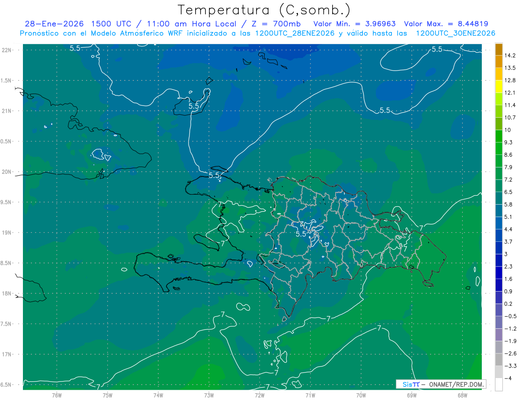Click the '1.6' colorbar scale value

(x=509, y=279)
